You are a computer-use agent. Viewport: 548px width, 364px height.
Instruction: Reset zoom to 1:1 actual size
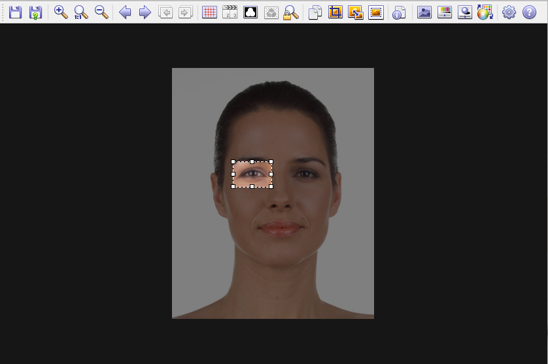click(81, 12)
